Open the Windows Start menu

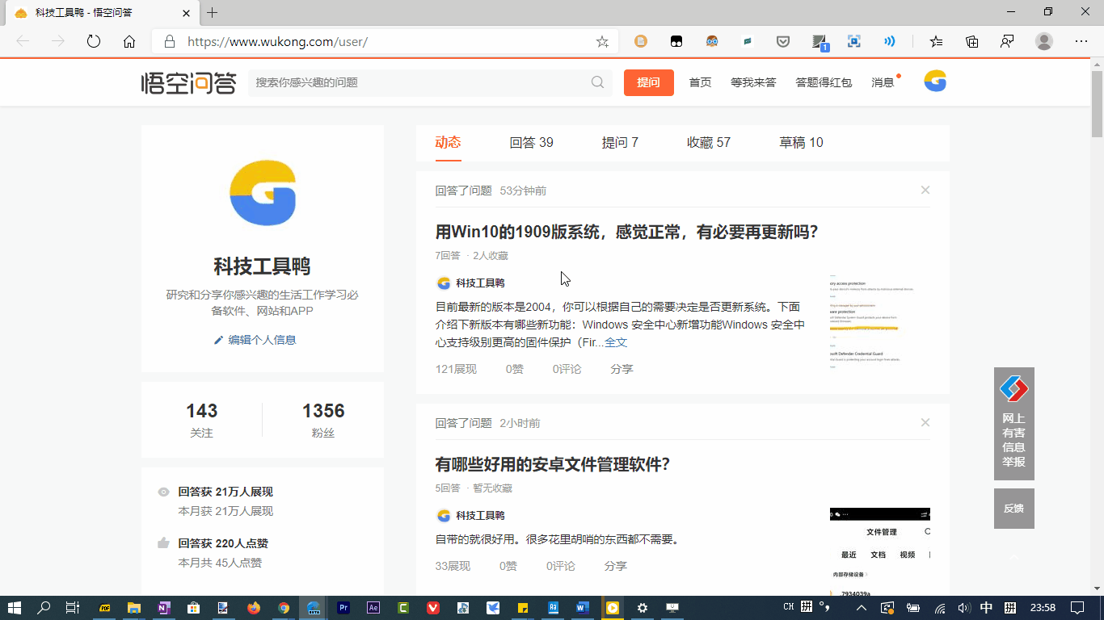14,608
